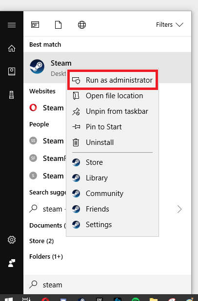Click the Steam icon next to Store
The width and height of the screenshot is (198, 301).
tap(76, 162)
